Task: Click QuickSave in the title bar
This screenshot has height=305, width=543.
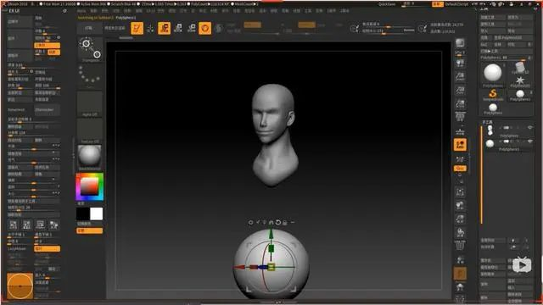Action: coord(387,4)
